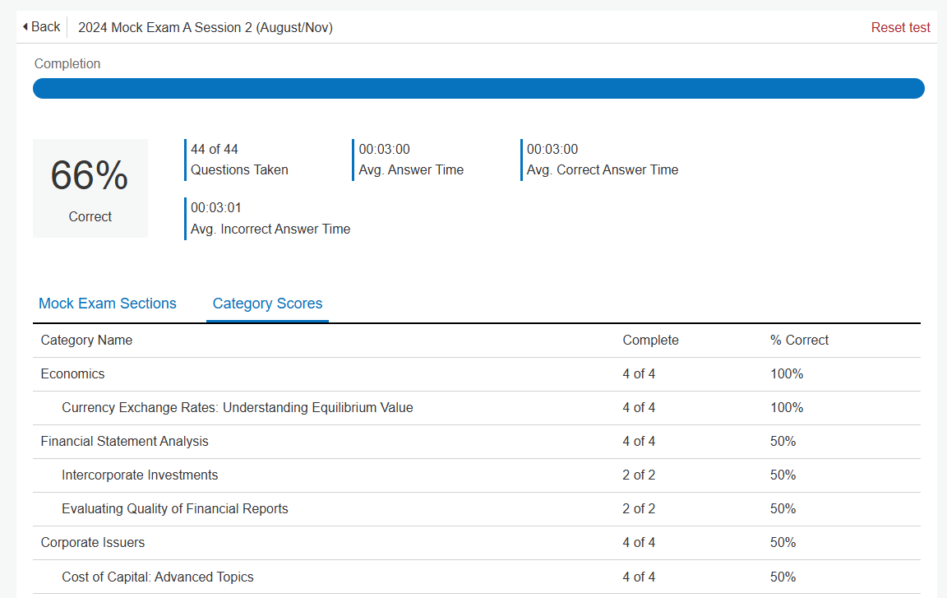The image size is (947, 598).
Task: Select Intercorporate Investments subcategory
Action: tap(477, 475)
